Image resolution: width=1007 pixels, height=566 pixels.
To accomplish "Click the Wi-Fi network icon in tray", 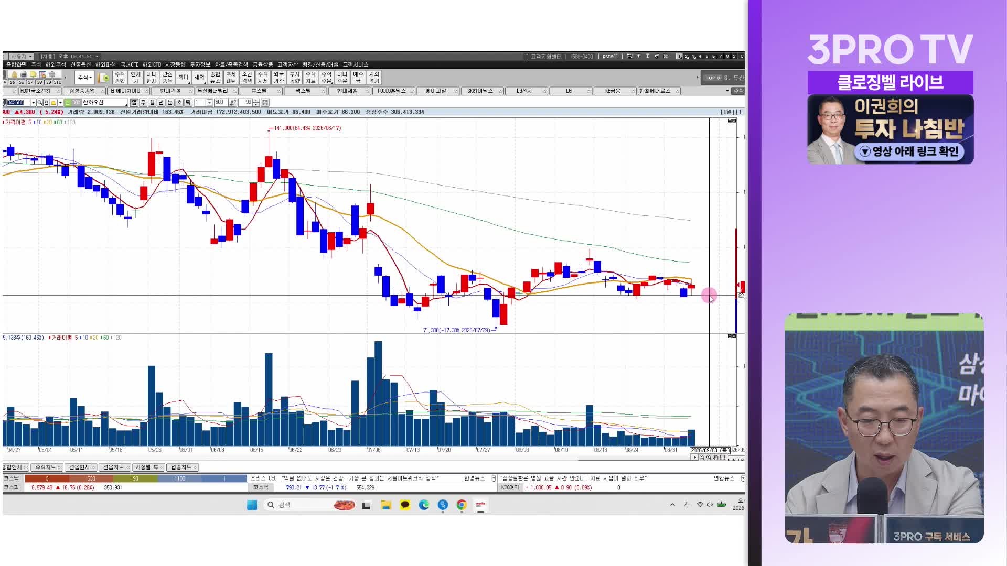I will 700,505.
